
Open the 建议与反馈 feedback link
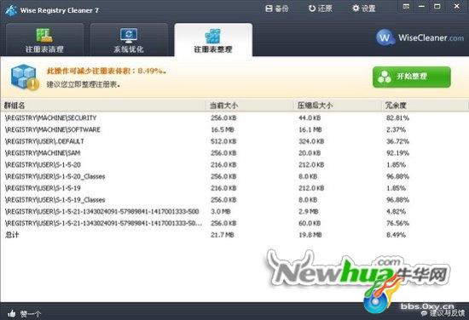pos(443,313)
